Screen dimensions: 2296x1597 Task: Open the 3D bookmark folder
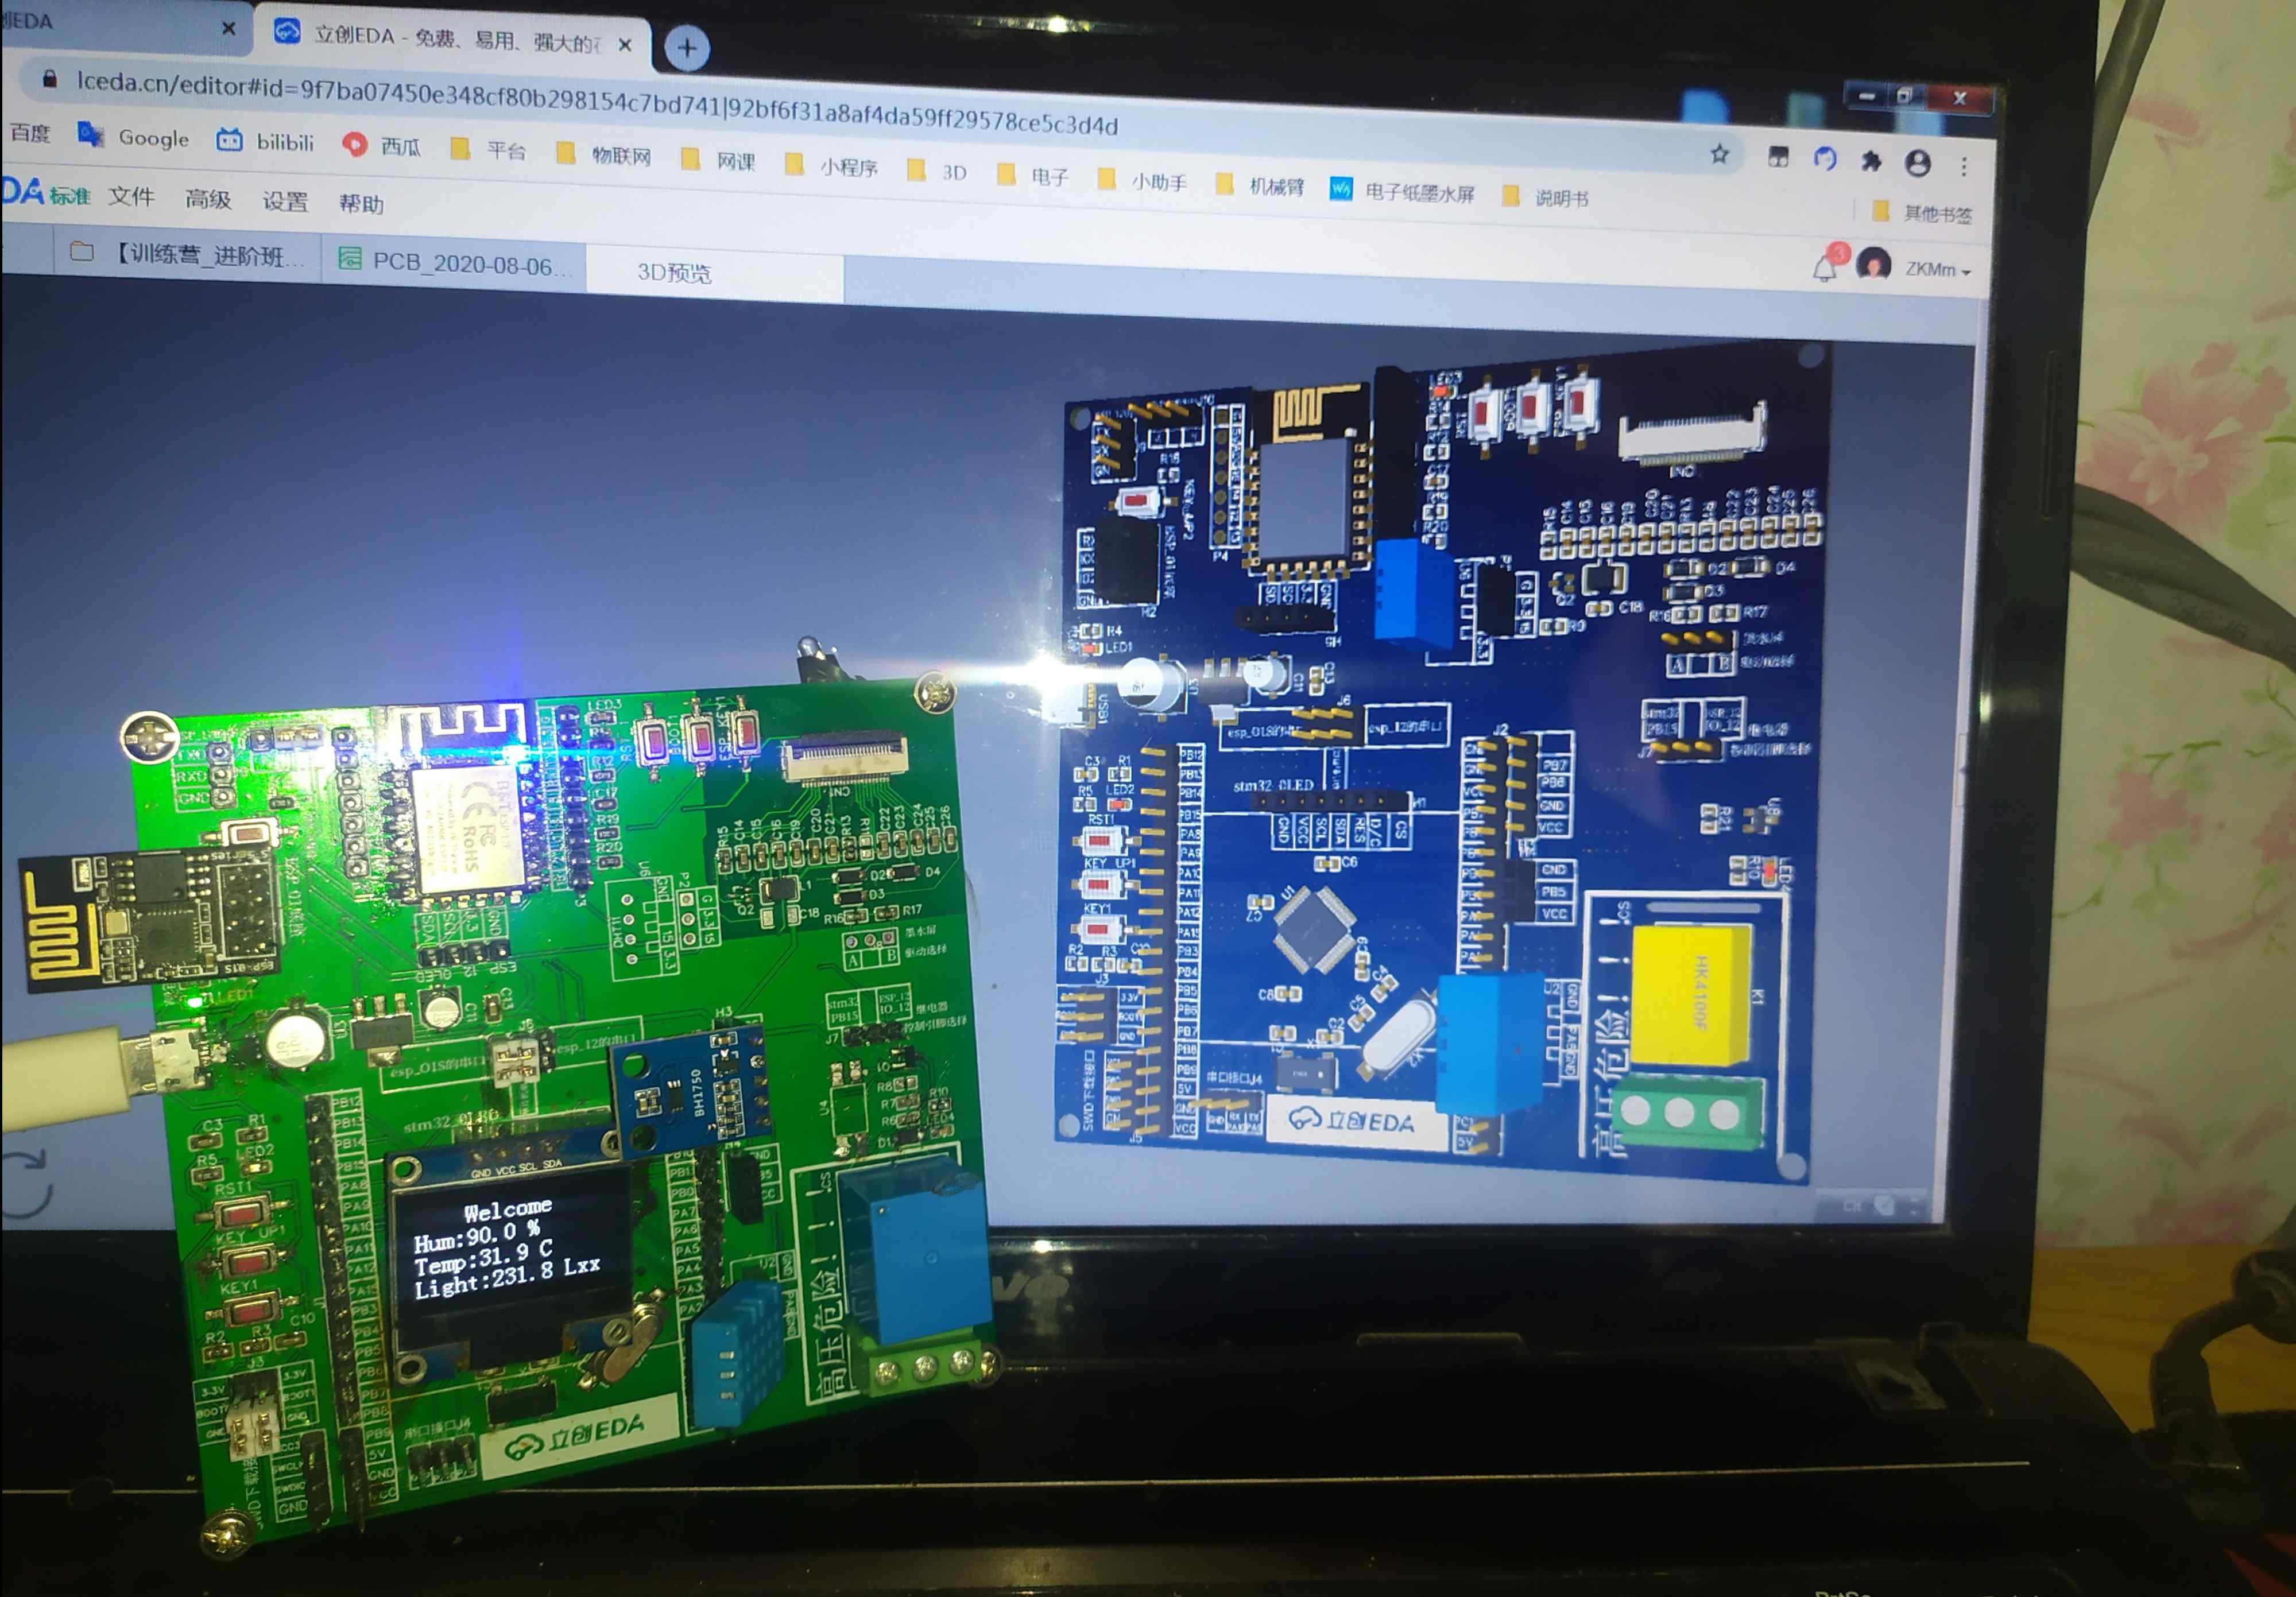pos(936,171)
